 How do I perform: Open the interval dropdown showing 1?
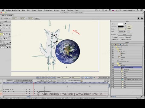[50, 81]
